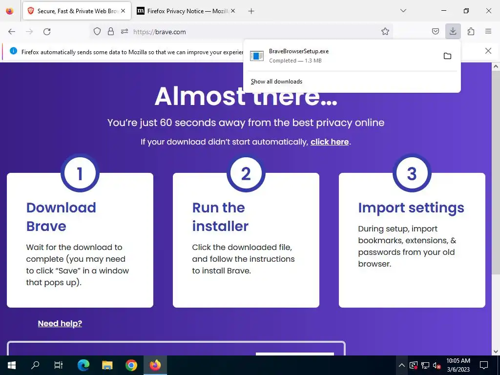Viewport: 500px width, 375px height.
Task: Open the Firefox hamburger menu
Action: click(x=488, y=31)
